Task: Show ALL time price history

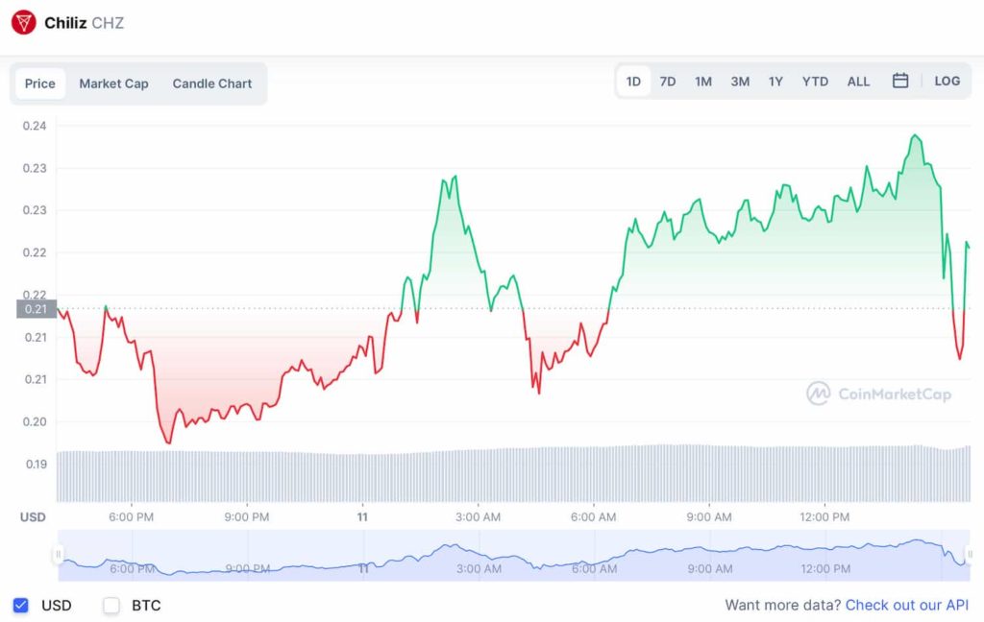Action: tap(858, 82)
